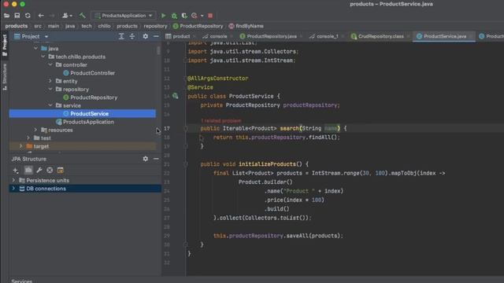Click the 'name' parameter in search method
The height and width of the screenshot is (283, 504).
(x=331, y=128)
